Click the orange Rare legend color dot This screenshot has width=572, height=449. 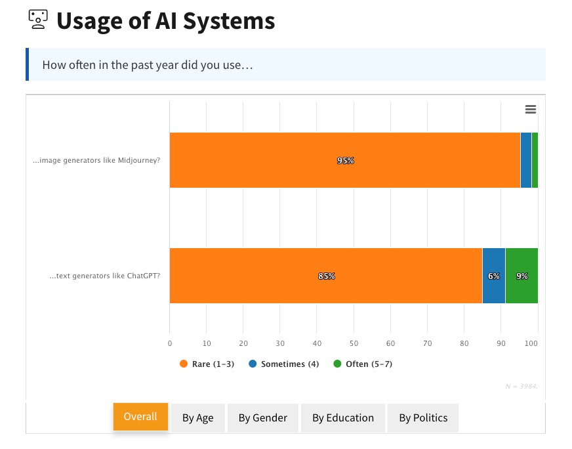[184, 364]
